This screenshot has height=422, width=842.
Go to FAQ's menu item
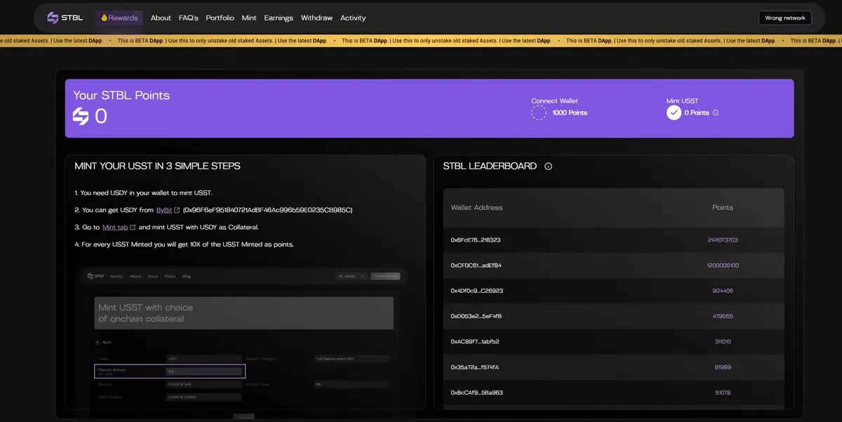pyautogui.click(x=189, y=18)
